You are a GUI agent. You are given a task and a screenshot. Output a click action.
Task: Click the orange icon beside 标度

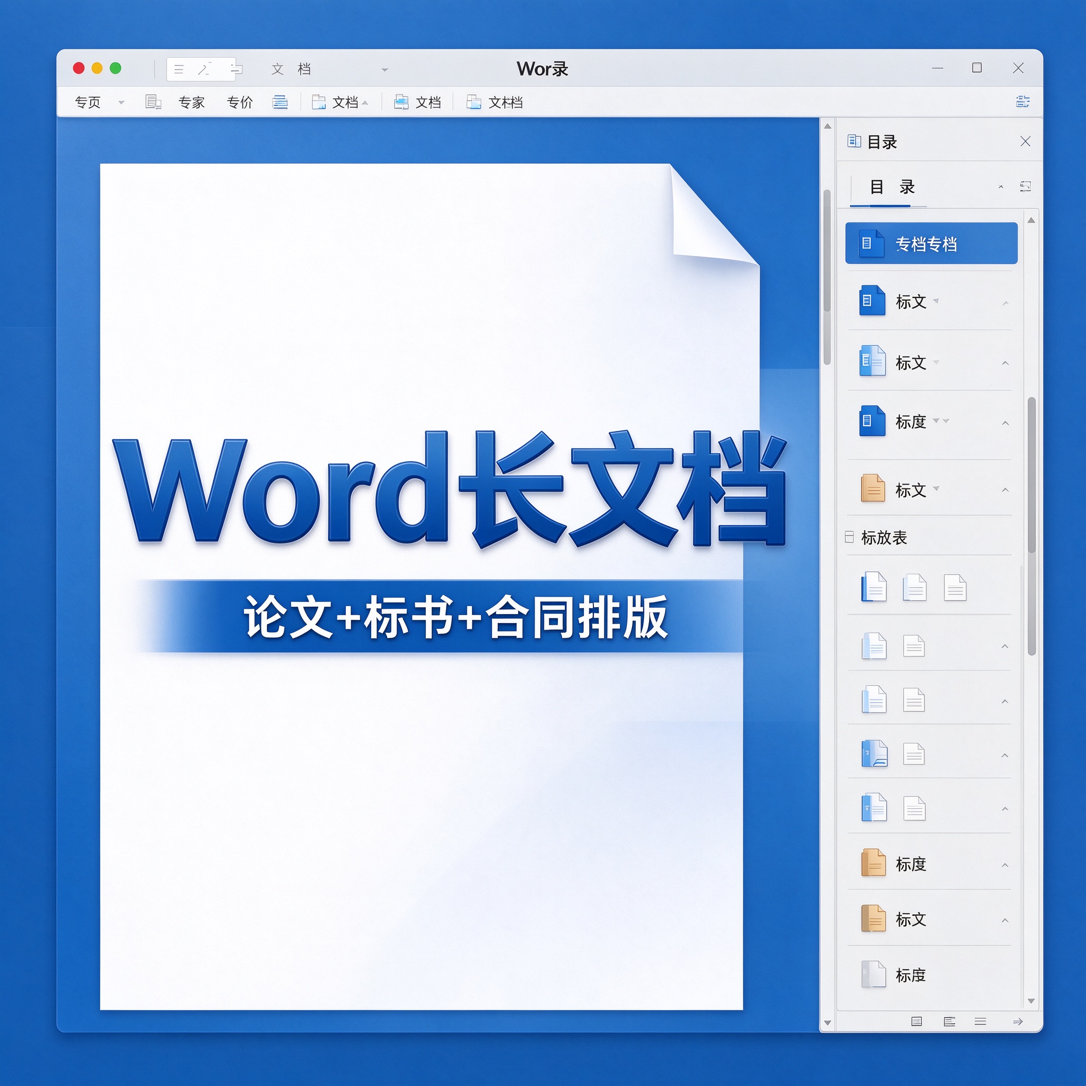873,862
